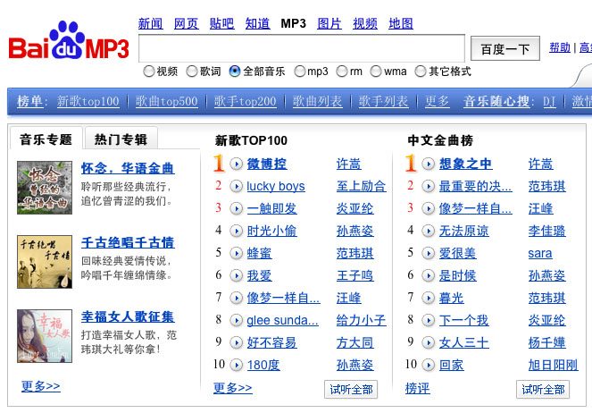
Task: Play icon beside 女人三十
Action: 428,342
